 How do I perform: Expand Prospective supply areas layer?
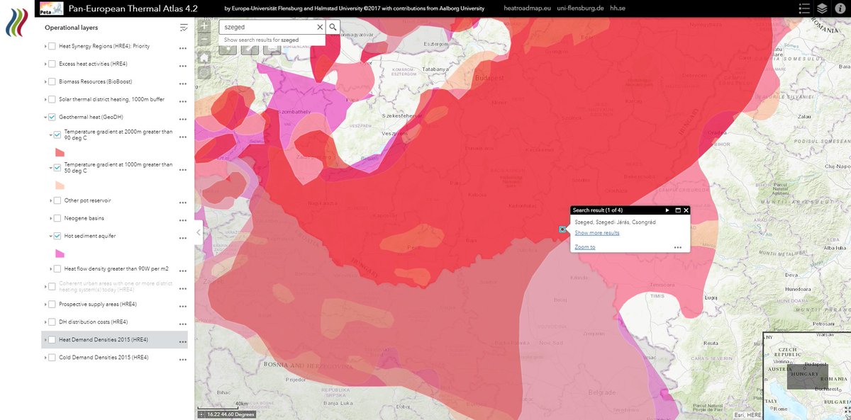point(45,305)
